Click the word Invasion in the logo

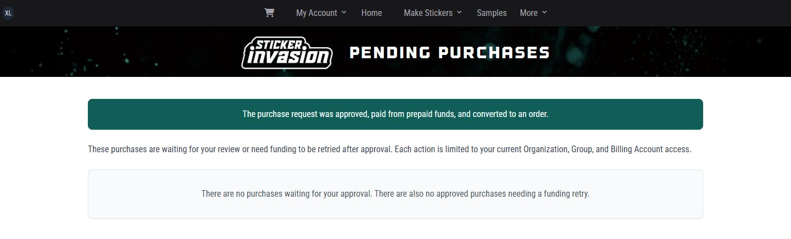point(288,58)
